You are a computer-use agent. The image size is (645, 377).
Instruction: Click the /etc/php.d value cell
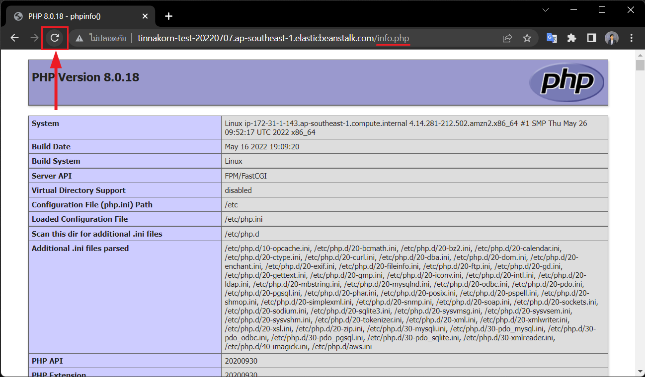(414, 234)
